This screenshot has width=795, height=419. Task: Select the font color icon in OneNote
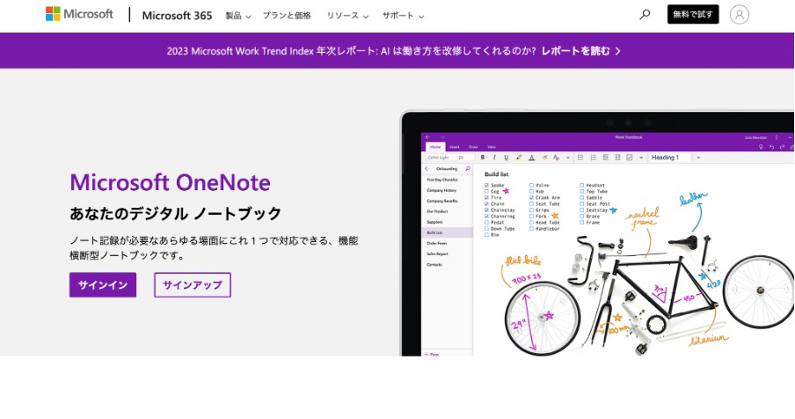click(x=531, y=158)
